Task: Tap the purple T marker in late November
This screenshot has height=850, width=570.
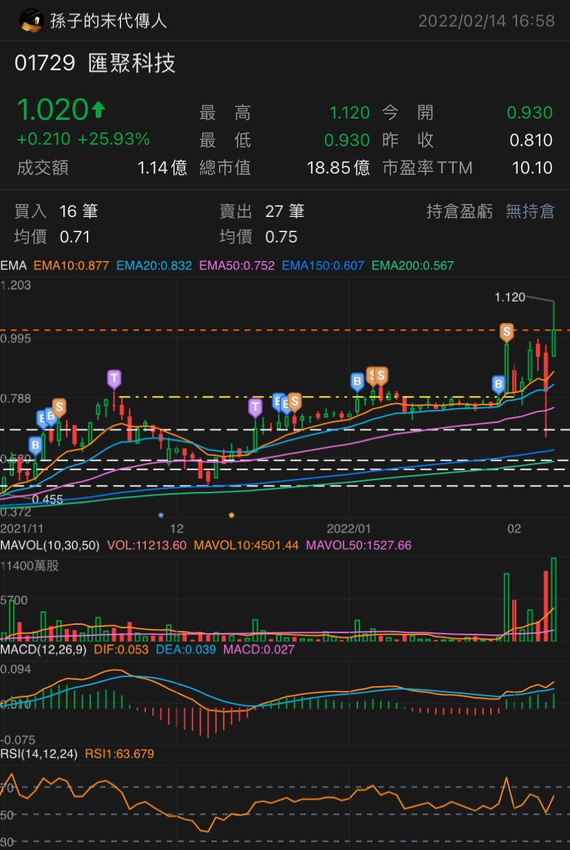Action: point(114,377)
